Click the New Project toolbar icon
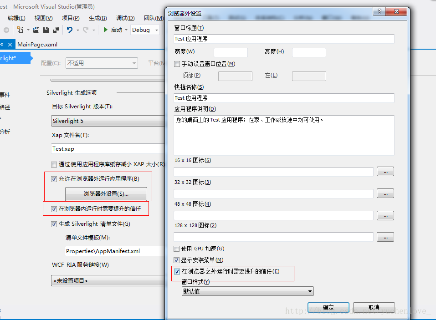This screenshot has width=436, height=320. tap(21, 30)
